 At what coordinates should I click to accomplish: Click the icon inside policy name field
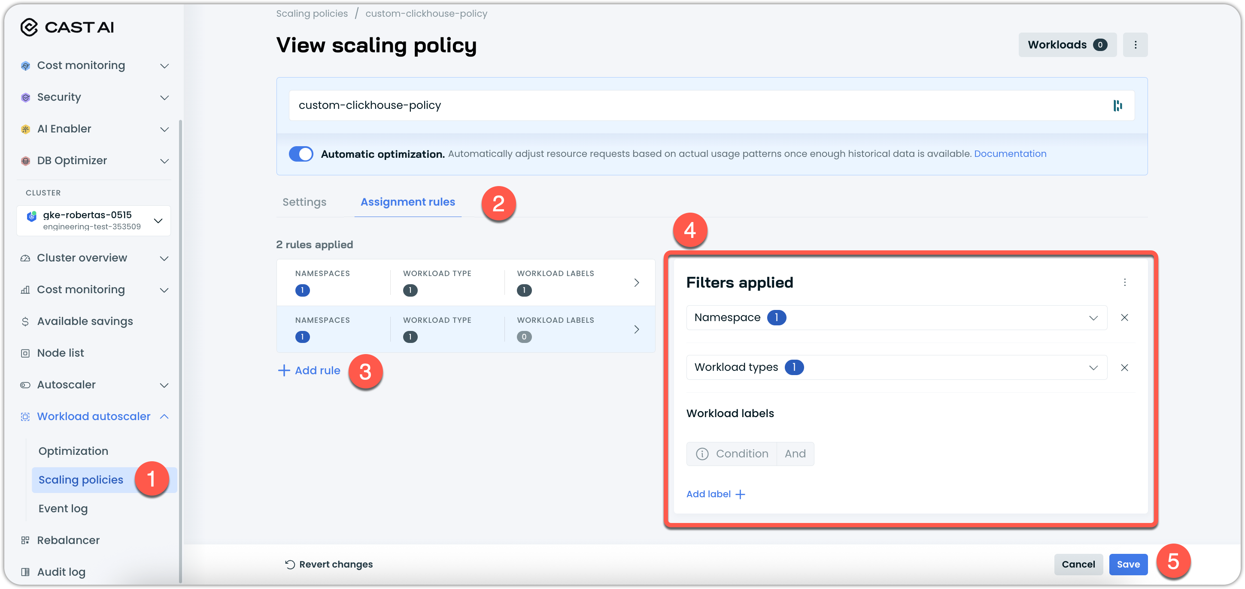1117,106
